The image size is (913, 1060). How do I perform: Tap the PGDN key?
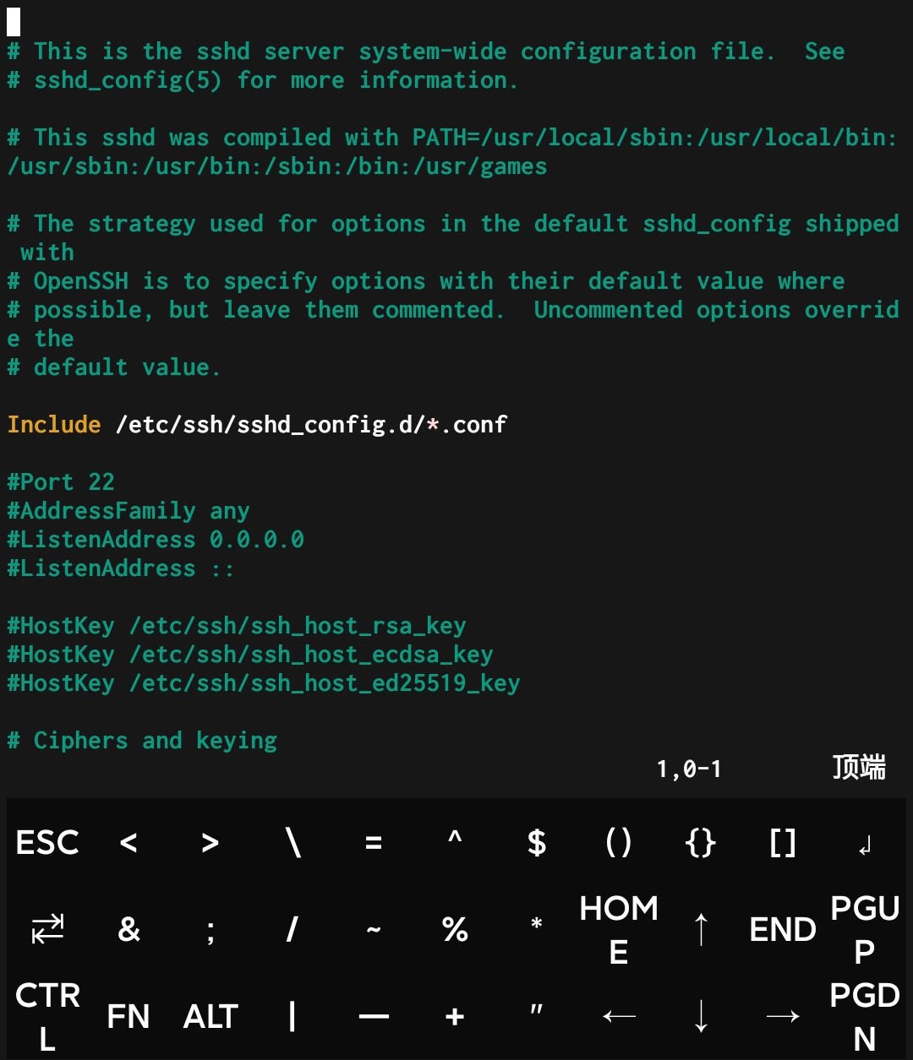coord(864,1016)
